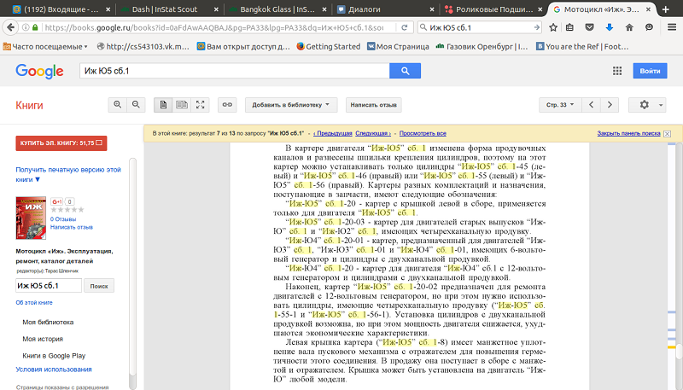Bookmark this page with star icon
Viewport: 683px width, 390px height.
(553, 27)
